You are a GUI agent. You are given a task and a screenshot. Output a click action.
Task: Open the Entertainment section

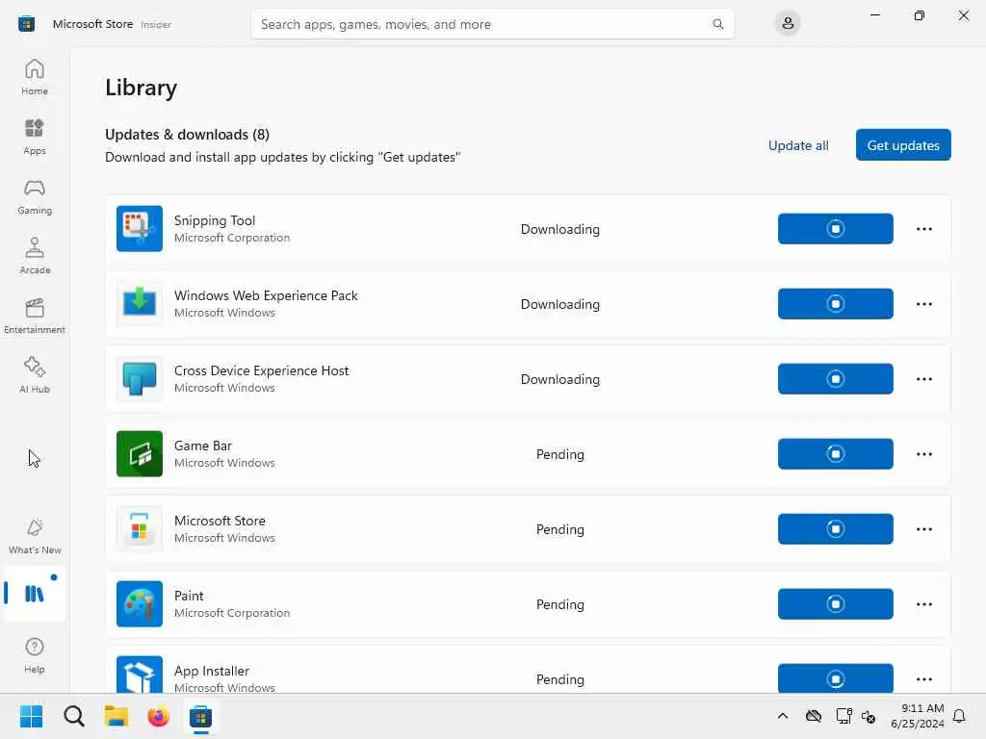click(35, 316)
